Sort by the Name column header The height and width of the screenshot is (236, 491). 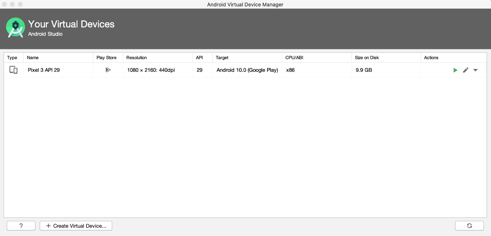point(58,58)
